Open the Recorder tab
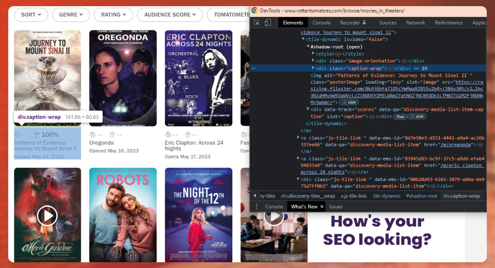 click(x=353, y=23)
